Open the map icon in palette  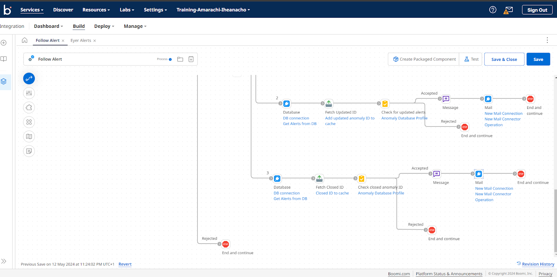coord(29,136)
